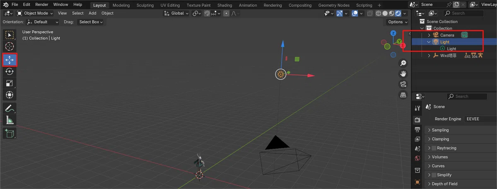Image resolution: width=497 pixels, height=189 pixels.
Task: Expand the Volumes panel
Action: pos(461,157)
